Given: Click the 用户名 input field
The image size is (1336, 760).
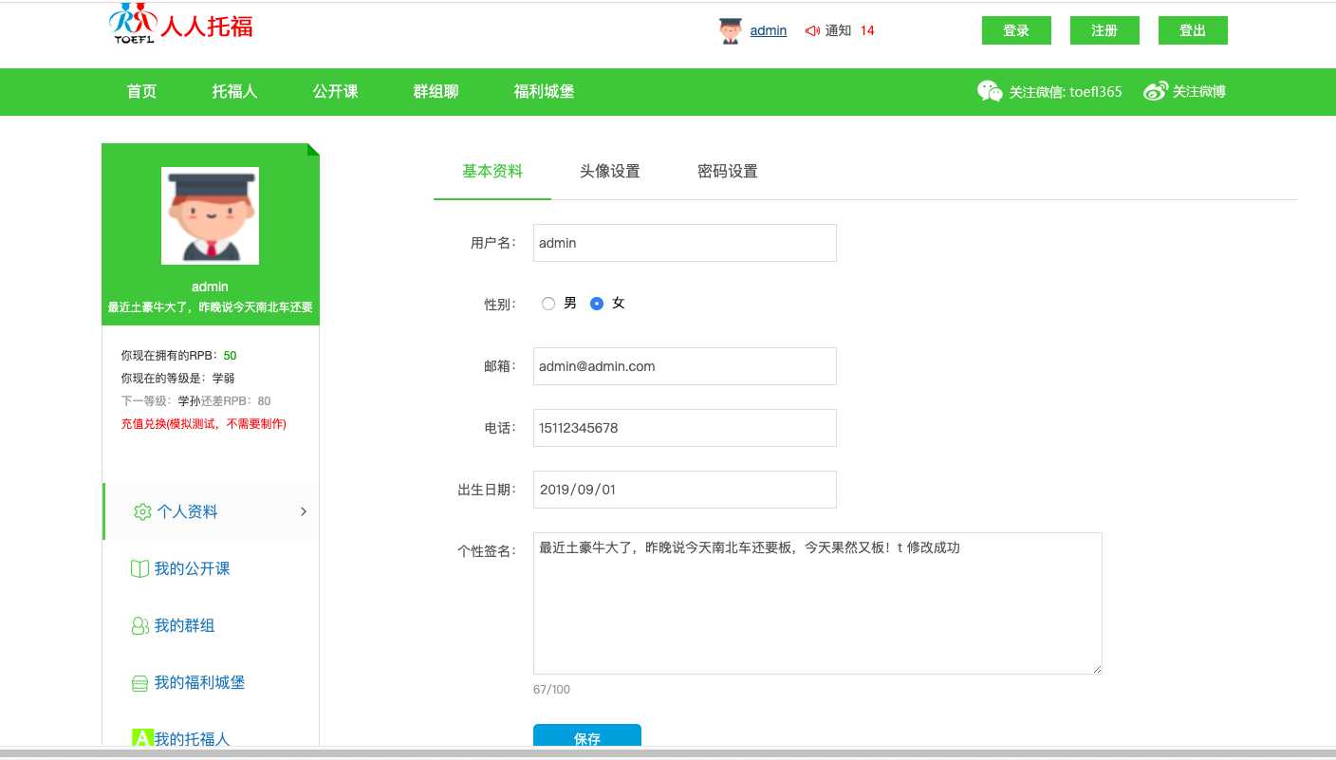Looking at the screenshot, I should tap(685, 243).
